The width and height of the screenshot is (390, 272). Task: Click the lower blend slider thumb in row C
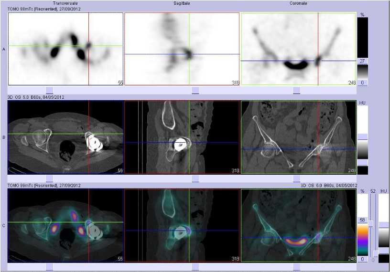(x=376, y=253)
